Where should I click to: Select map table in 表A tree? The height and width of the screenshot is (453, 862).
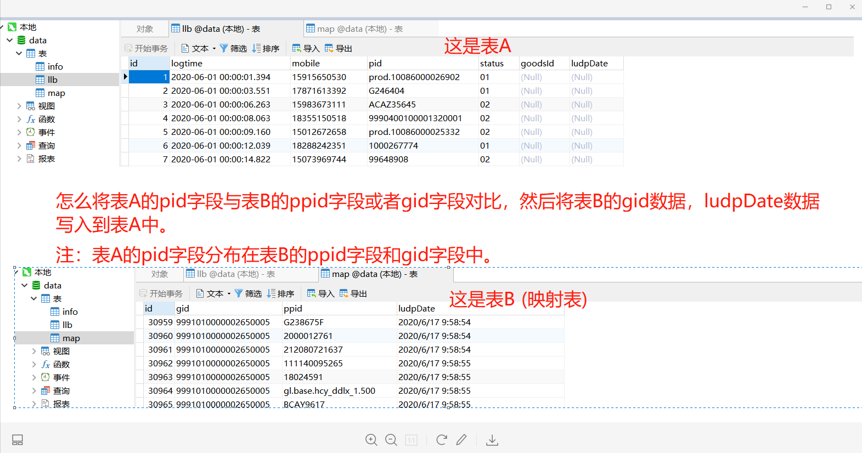[x=50, y=93]
